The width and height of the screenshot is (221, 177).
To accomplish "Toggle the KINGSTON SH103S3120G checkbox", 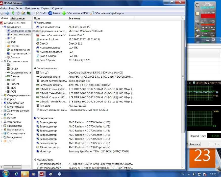I will [194, 83].
